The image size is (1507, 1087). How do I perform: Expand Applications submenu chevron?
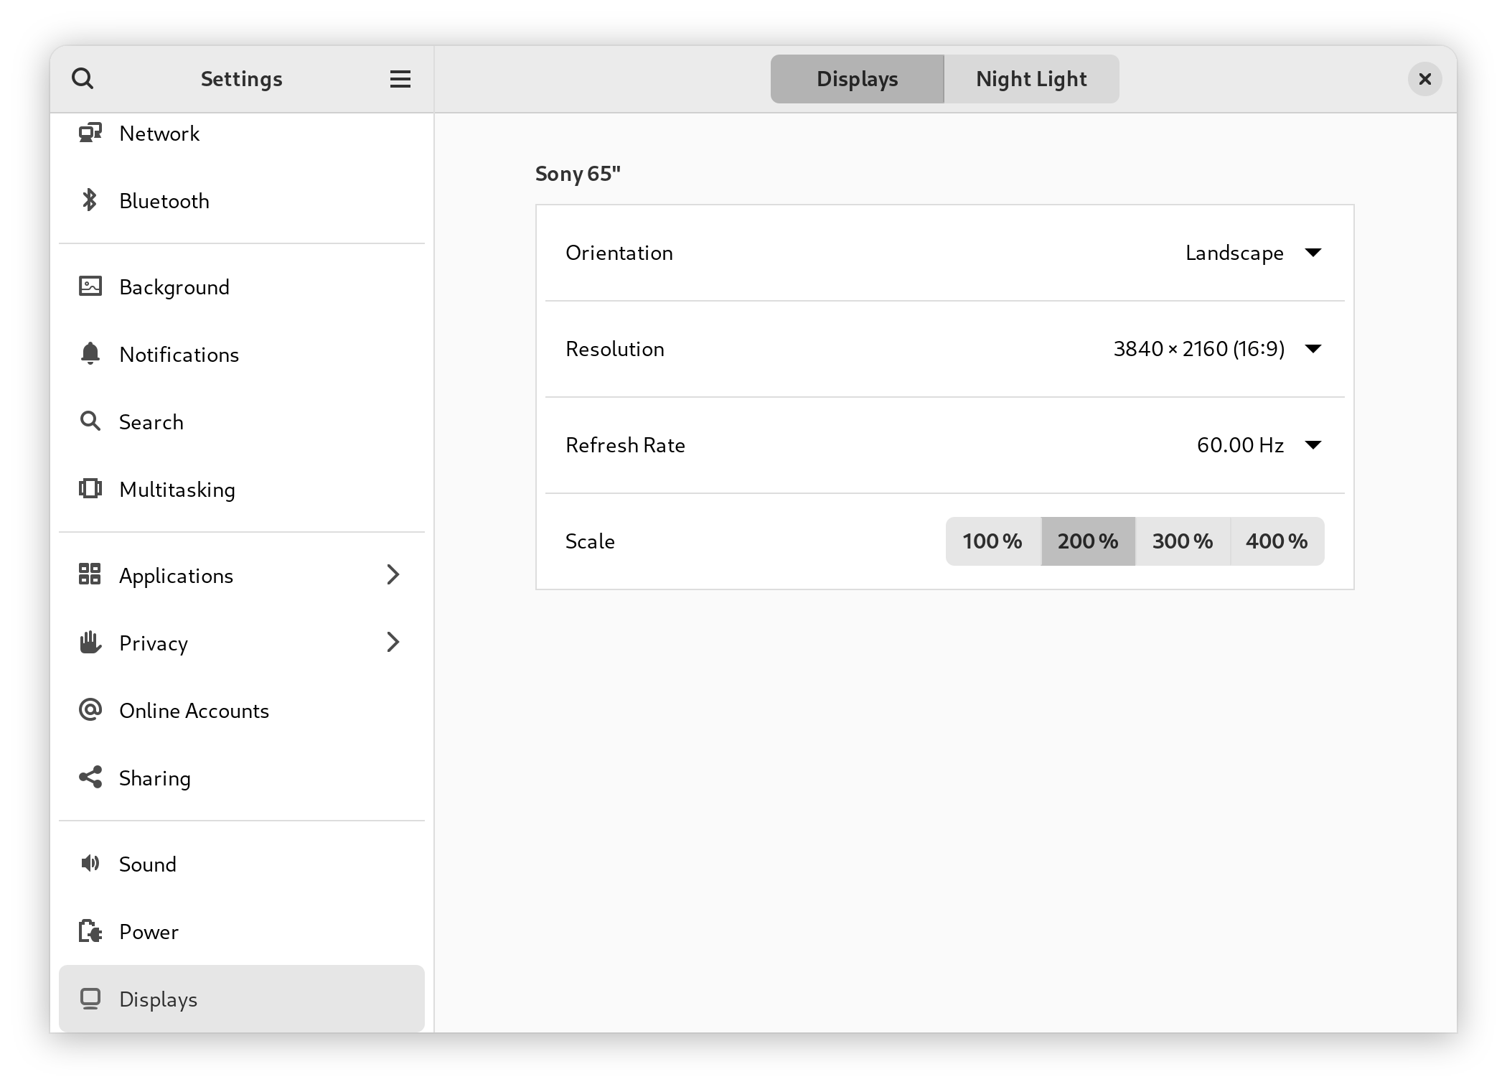coord(393,574)
